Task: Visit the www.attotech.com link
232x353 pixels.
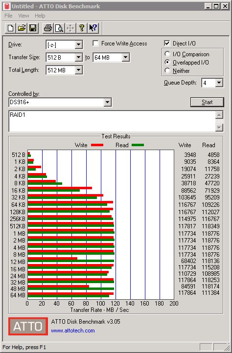Action: [x=73, y=331]
